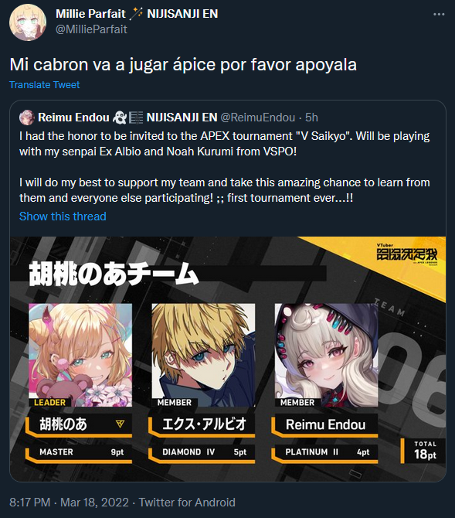The width and height of the screenshot is (455, 518).
Task: Click the 8:17 PM · Mar 18, 2022 timestamp
Action: pos(69,502)
